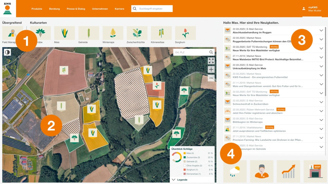Click the Zuckerrübe (3) green legend swatch
Image resolution: width=328 pixels, height=184 pixels.
click(185, 157)
